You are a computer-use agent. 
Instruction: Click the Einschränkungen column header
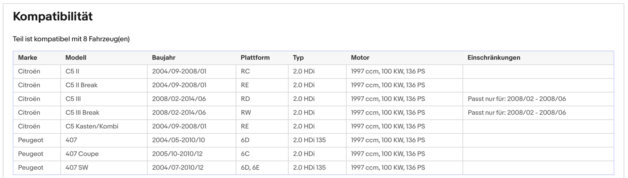(x=493, y=58)
